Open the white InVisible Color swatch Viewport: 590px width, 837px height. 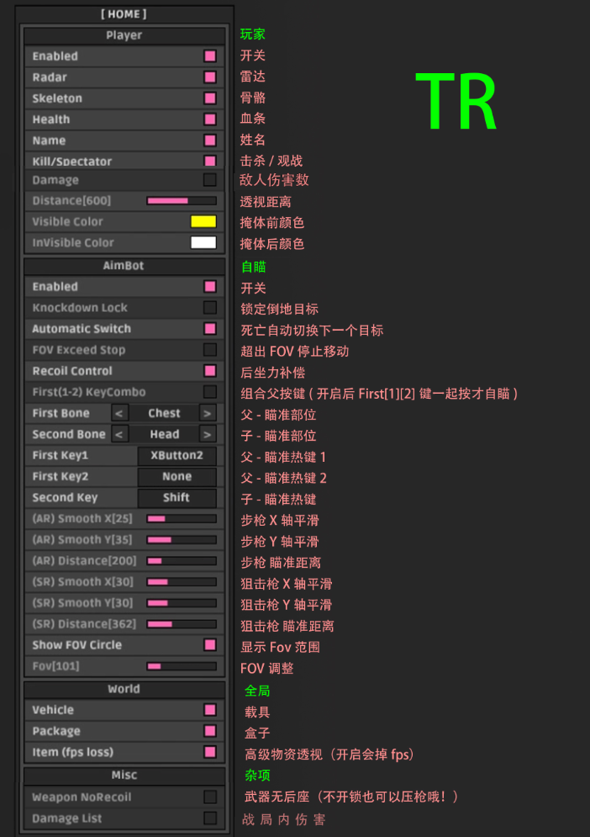[x=203, y=242]
